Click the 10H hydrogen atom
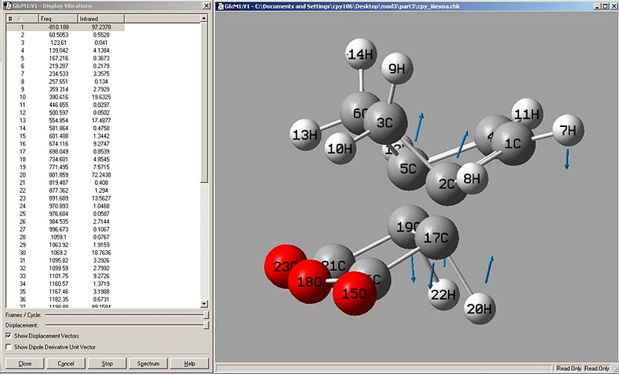Viewport: 619px width, 374px height. coord(340,149)
